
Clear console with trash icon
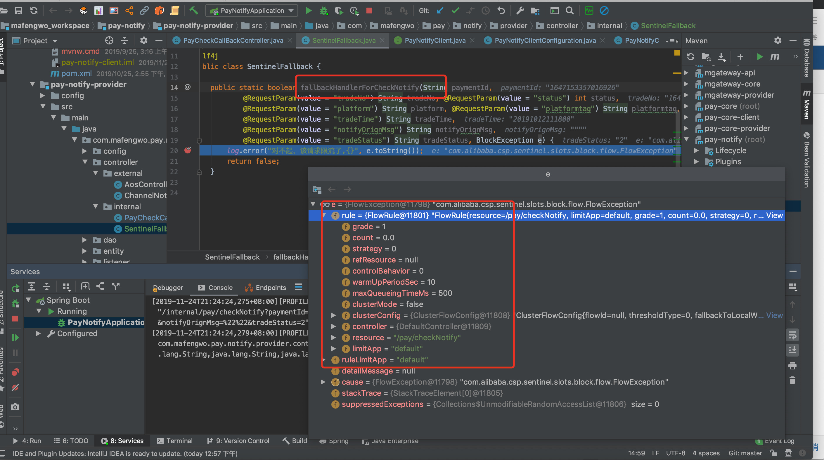792,380
